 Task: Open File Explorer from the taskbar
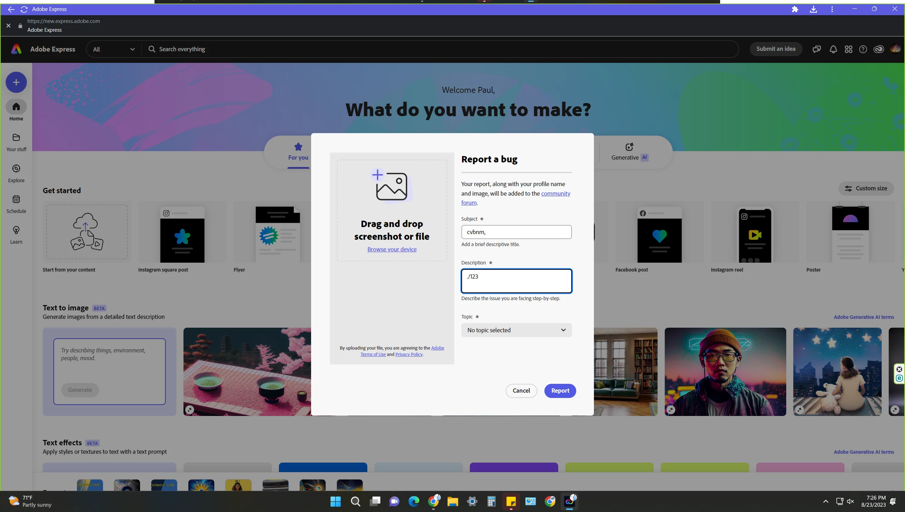(x=452, y=501)
